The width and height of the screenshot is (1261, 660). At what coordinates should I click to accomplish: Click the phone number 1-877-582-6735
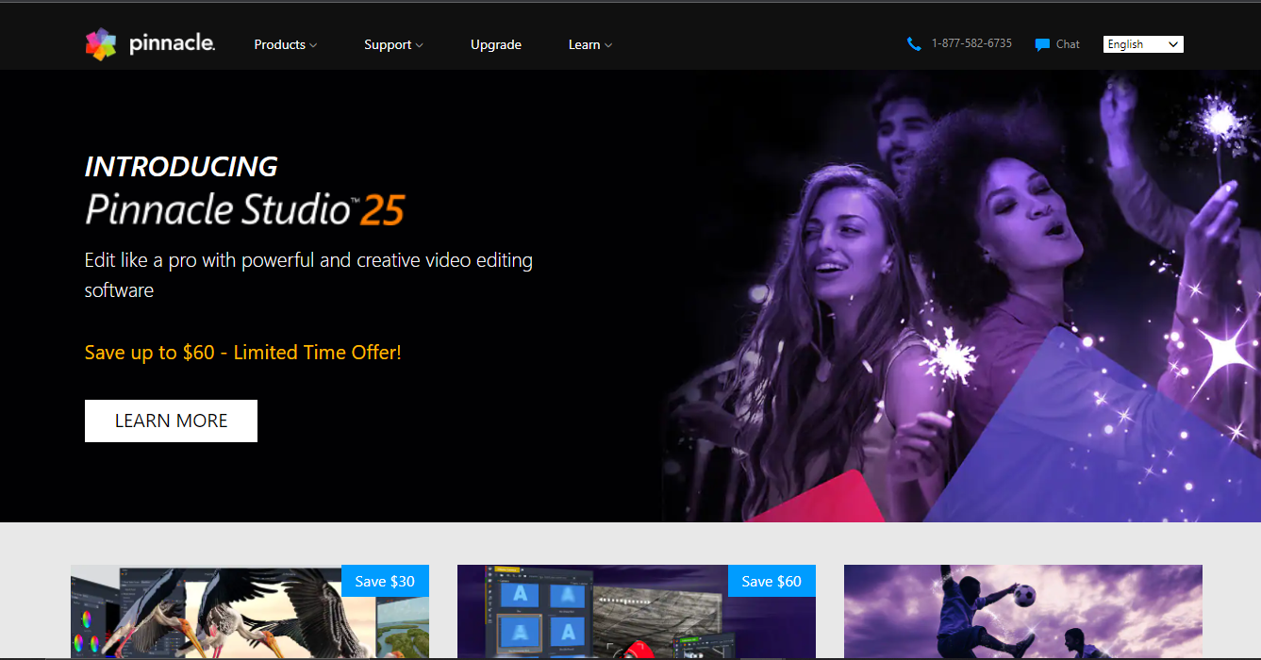point(971,43)
